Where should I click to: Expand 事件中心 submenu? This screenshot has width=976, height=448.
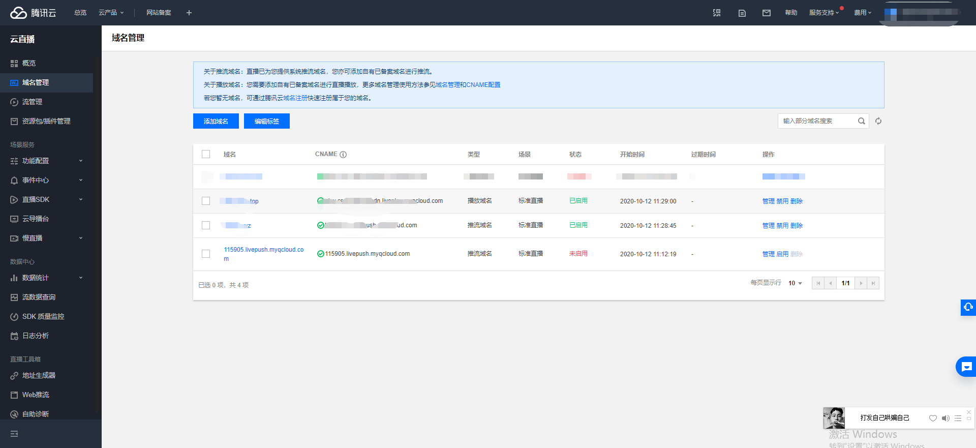point(46,180)
